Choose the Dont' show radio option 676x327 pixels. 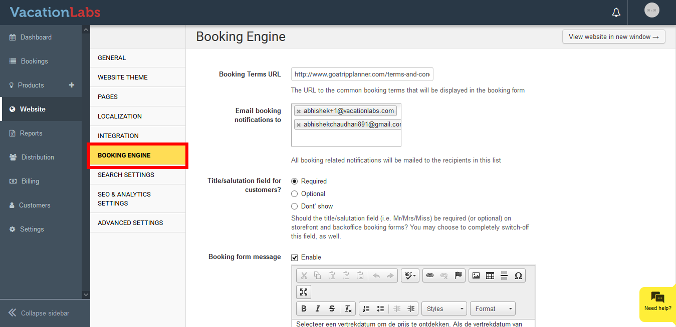295,206
